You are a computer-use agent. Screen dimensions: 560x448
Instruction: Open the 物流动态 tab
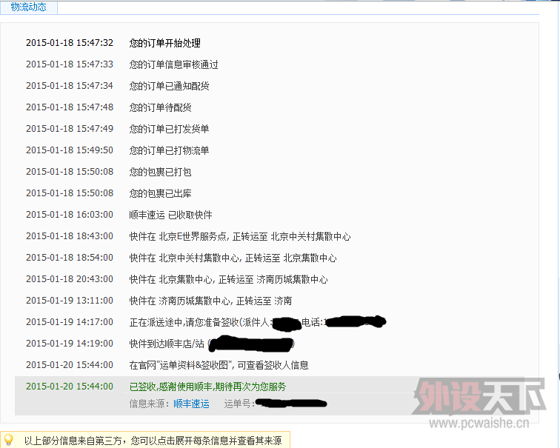pos(29,7)
